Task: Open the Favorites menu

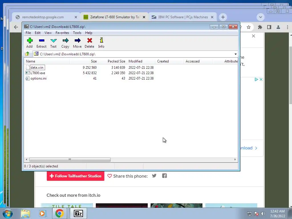Action: tap(62, 33)
